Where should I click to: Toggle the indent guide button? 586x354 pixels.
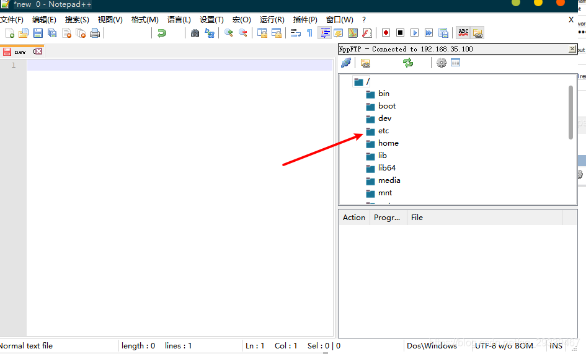[325, 33]
